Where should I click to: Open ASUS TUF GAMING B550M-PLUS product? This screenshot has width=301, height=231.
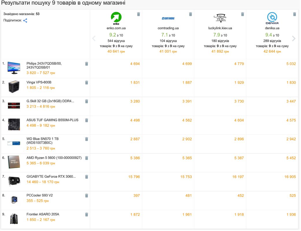[52, 120]
